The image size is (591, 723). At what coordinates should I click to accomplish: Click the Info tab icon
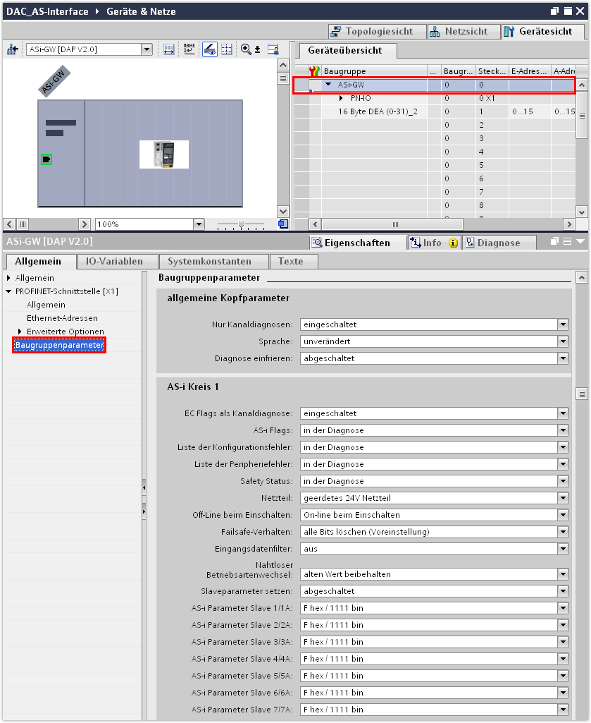[416, 243]
